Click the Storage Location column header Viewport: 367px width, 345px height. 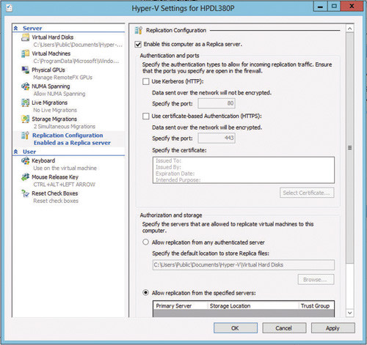pos(253,306)
